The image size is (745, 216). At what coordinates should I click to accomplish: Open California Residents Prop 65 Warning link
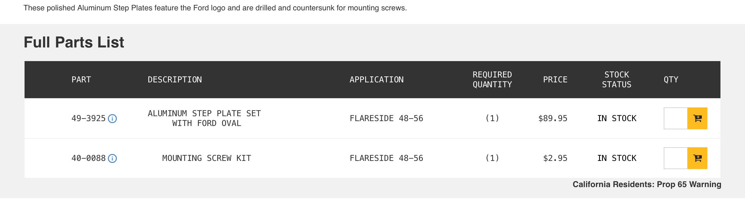tap(647, 184)
